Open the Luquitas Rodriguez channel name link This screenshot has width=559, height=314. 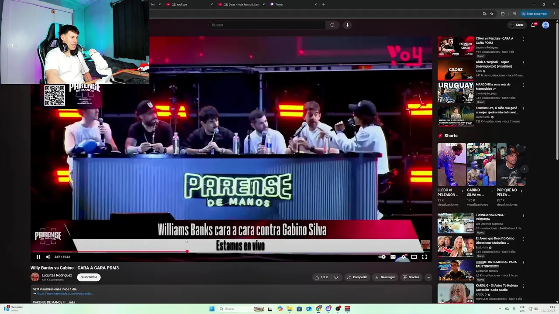[x=57, y=275]
